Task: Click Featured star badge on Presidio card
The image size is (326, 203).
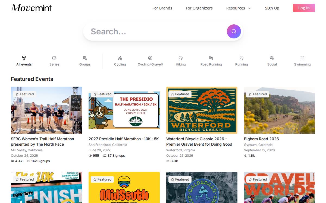Action: pyautogui.click(x=102, y=94)
